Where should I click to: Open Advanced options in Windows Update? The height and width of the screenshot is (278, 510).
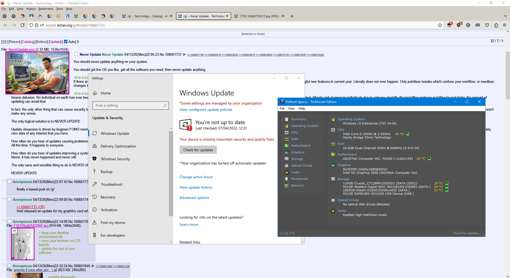194,198
